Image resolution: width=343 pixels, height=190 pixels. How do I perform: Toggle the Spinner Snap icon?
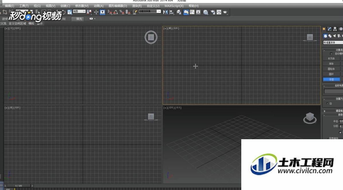click(x=128, y=12)
